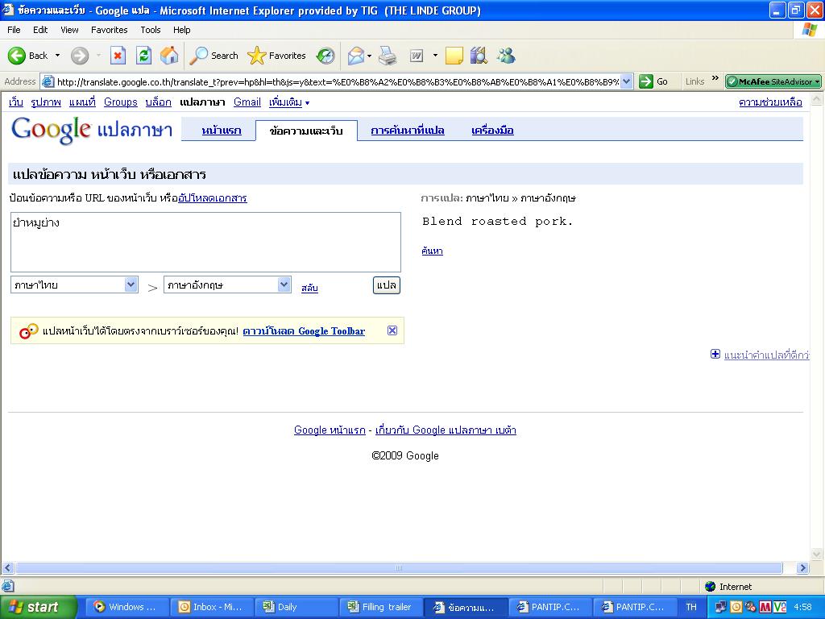Click the address bar URL field
825x619 pixels.
337,81
